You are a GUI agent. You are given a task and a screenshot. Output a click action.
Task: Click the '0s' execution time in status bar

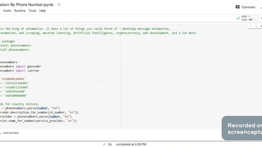tap(110, 144)
